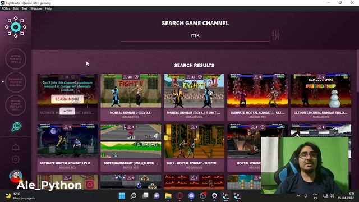
Task: Click the ranked icon on Mortal Kombat 2 card
Action: click(x=136, y=77)
